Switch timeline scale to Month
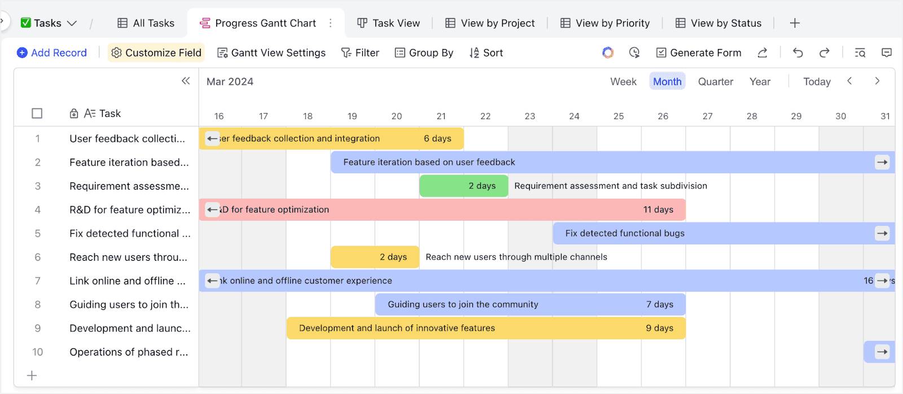 (x=667, y=81)
